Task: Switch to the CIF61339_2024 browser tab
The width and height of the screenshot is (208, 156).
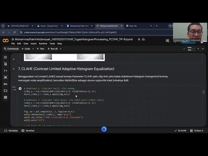Action: coord(19,26)
